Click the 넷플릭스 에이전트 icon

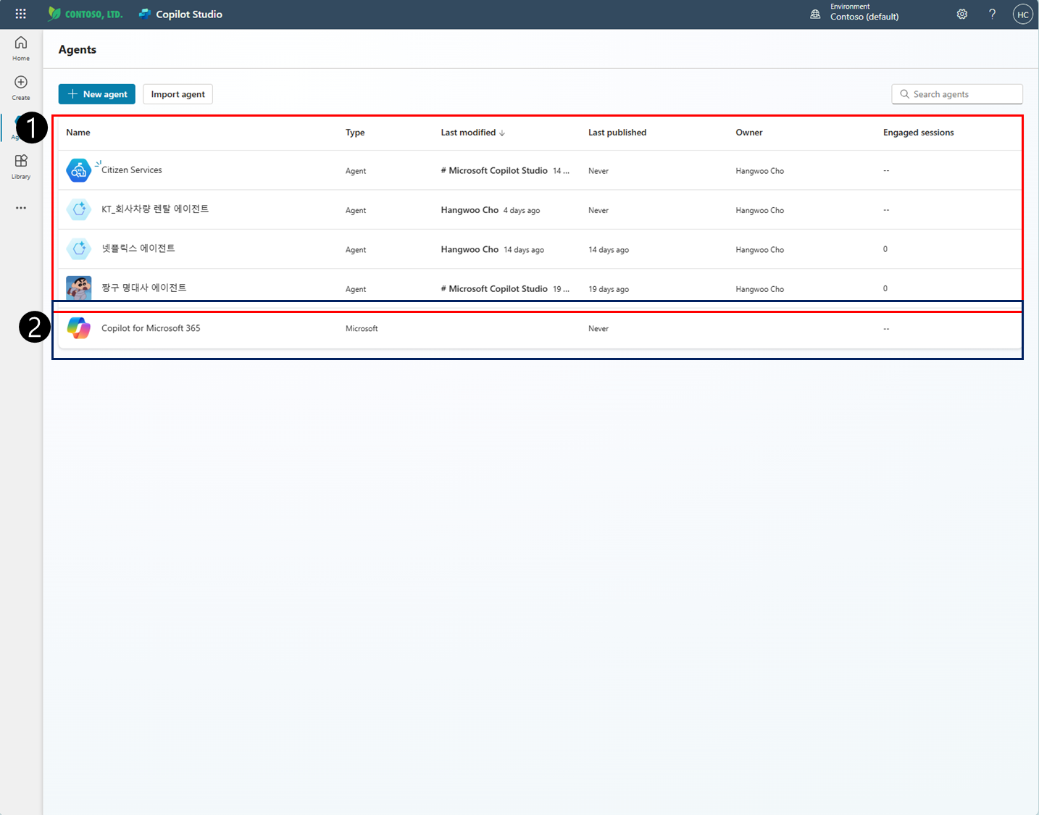(x=78, y=249)
